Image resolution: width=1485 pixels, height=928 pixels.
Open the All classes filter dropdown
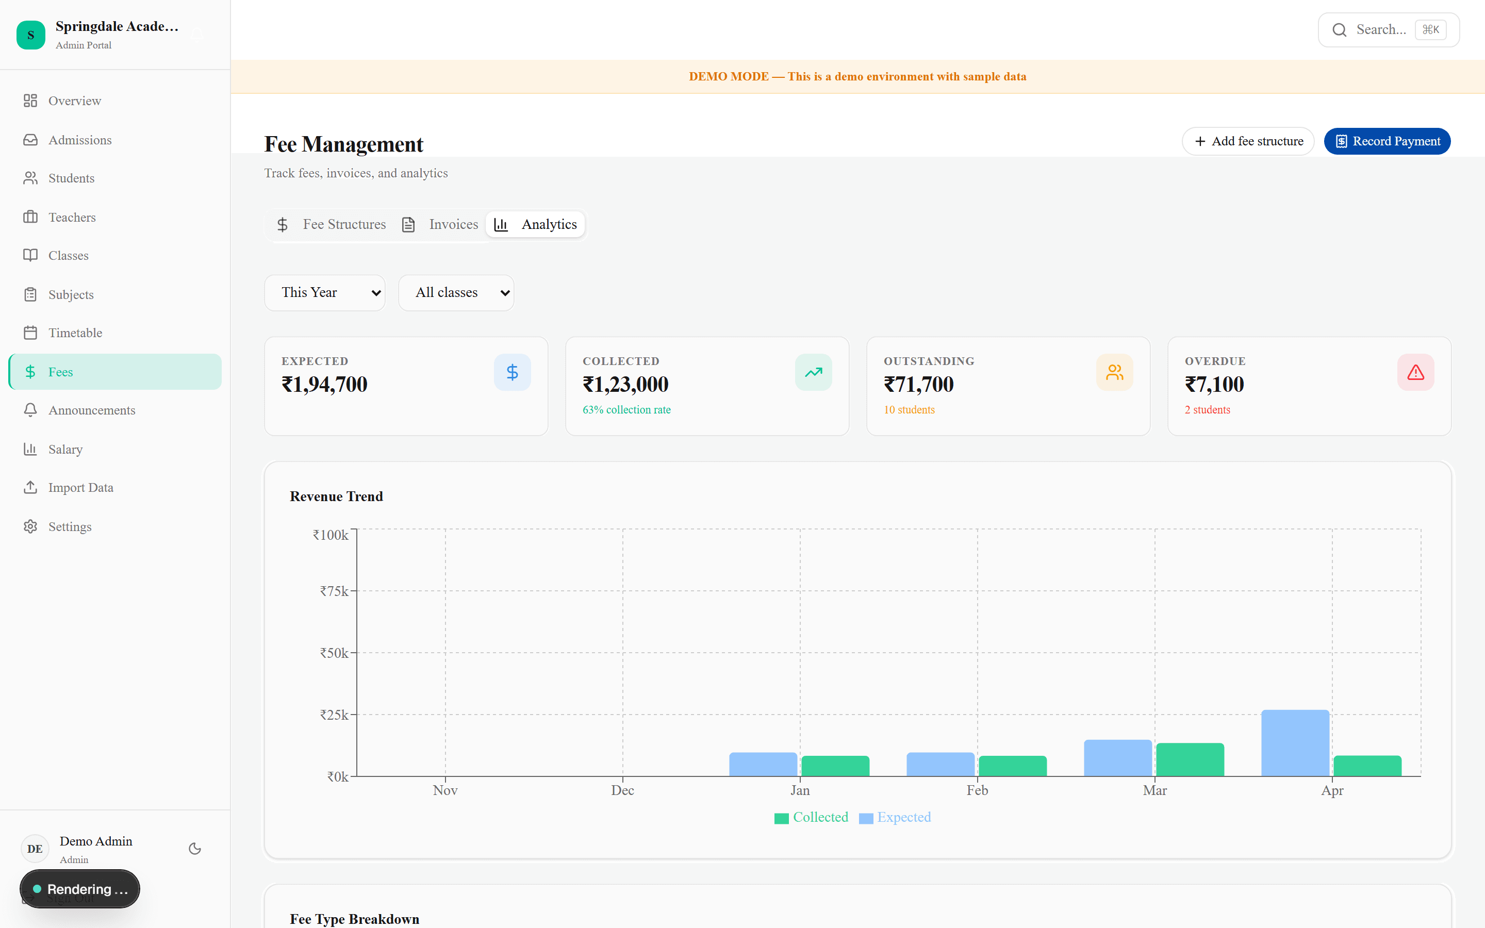(x=456, y=293)
